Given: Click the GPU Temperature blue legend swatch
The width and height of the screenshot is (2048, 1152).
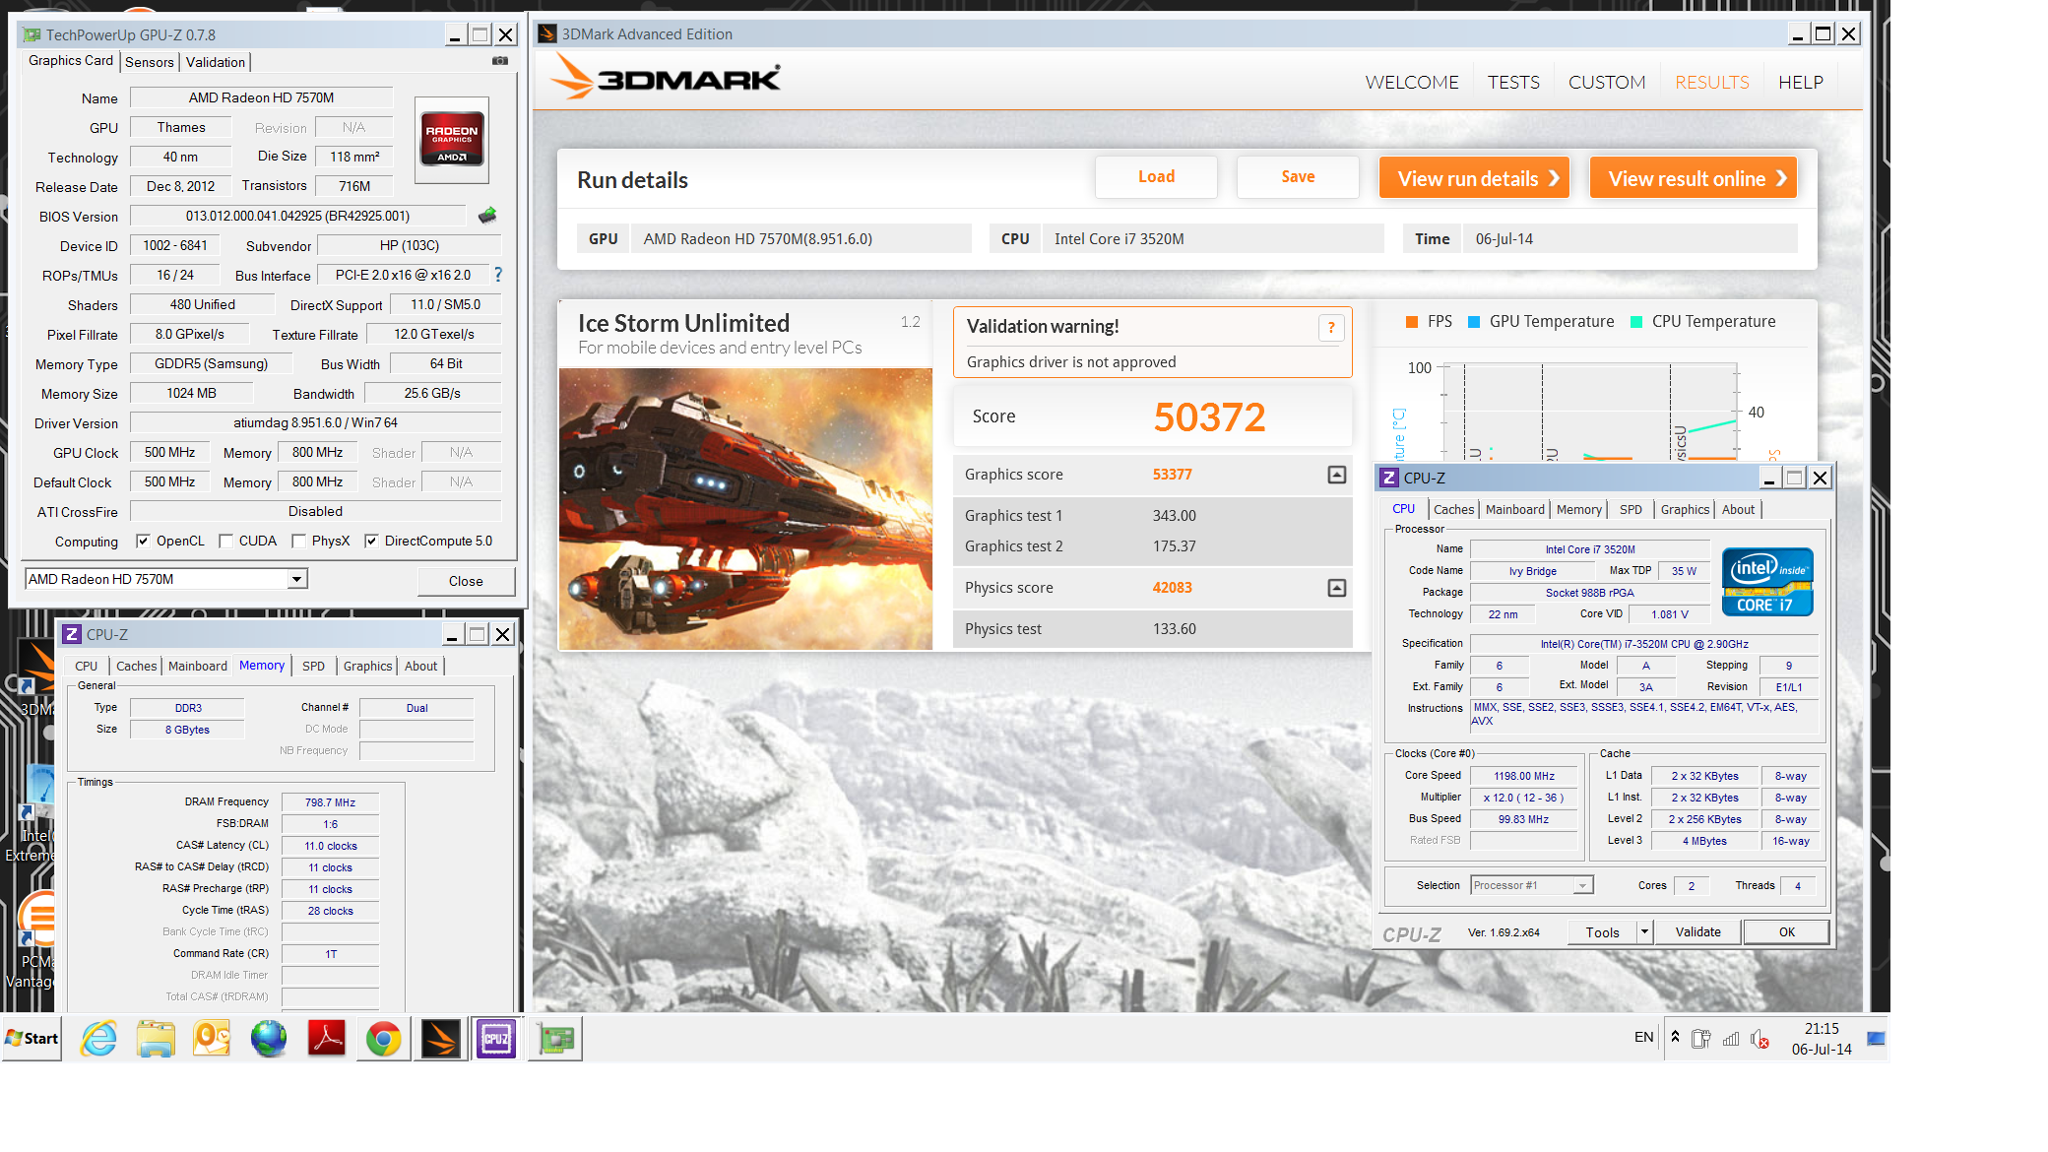Looking at the screenshot, I should 1474,322.
